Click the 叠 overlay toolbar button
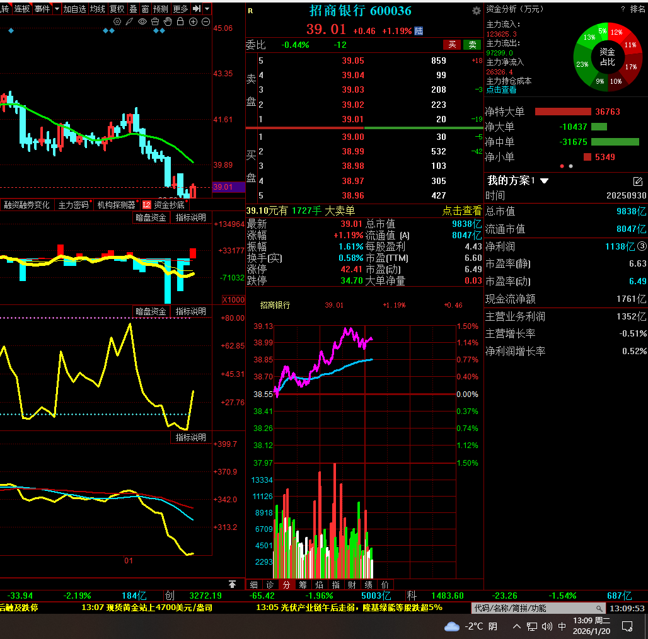Viewport: 648px width, 639px height. pos(133,9)
